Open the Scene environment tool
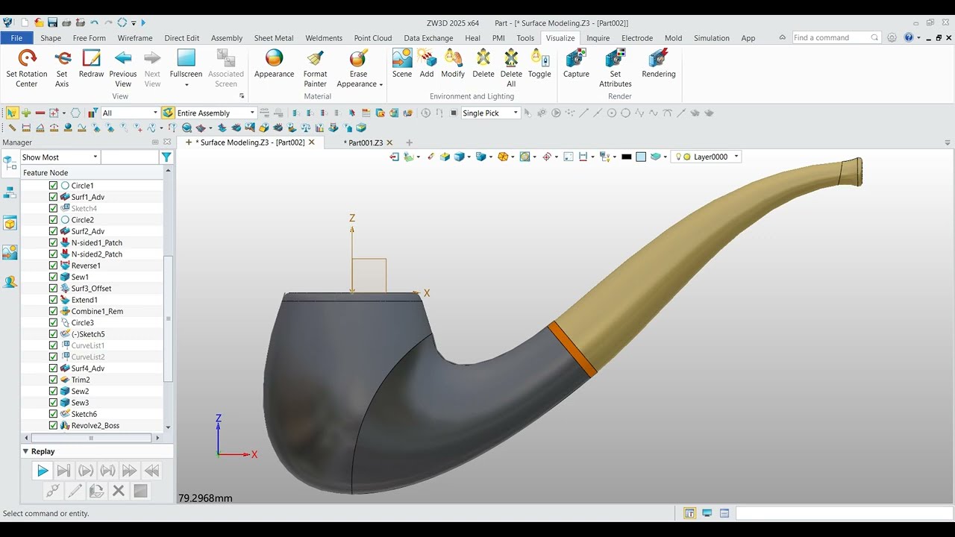This screenshot has width=955, height=537. pyautogui.click(x=402, y=63)
